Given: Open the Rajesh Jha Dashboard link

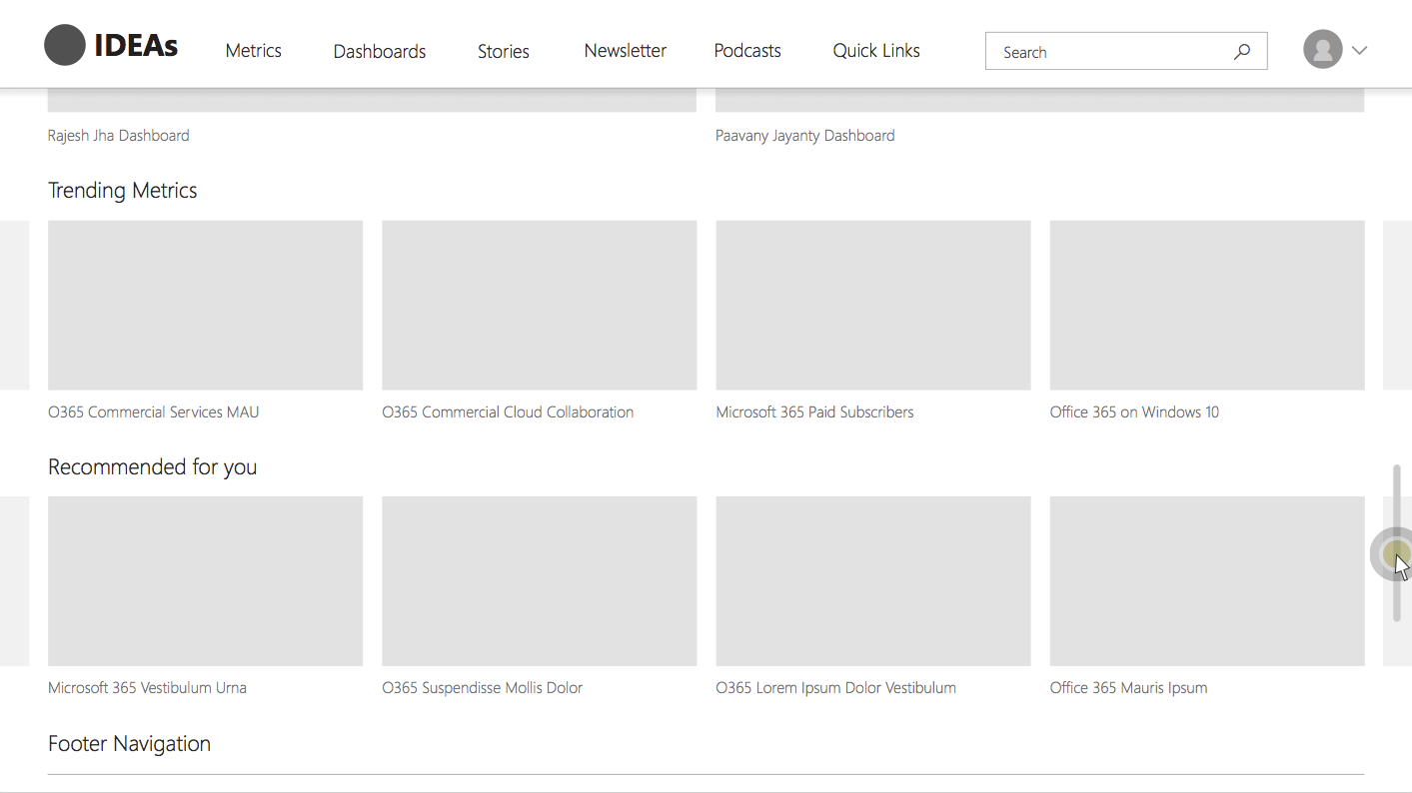Looking at the screenshot, I should pos(119,136).
